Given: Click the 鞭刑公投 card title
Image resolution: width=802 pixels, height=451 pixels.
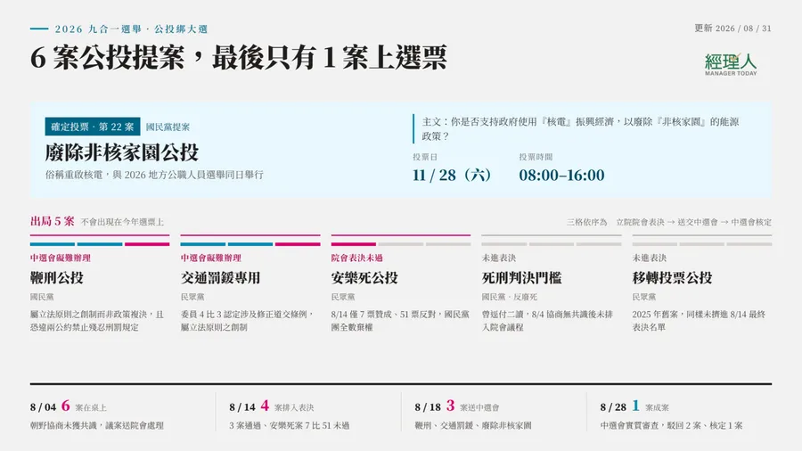Looking at the screenshot, I should [57, 278].
